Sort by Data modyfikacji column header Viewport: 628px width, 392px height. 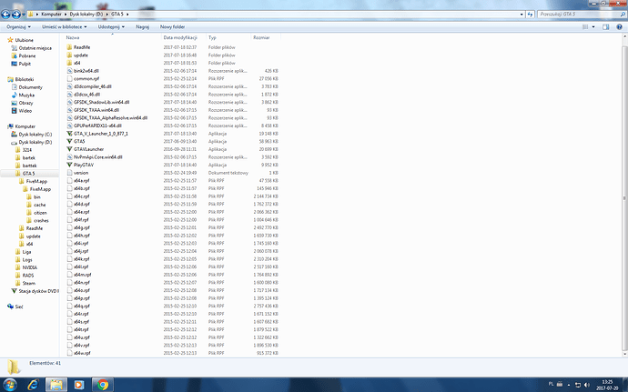coord(184,37)
